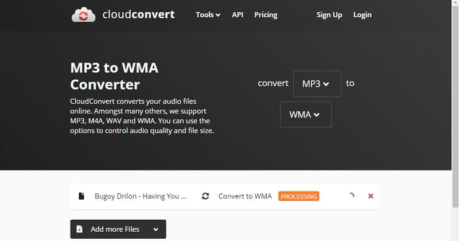Remove the file with the red X

pos(371,196)
